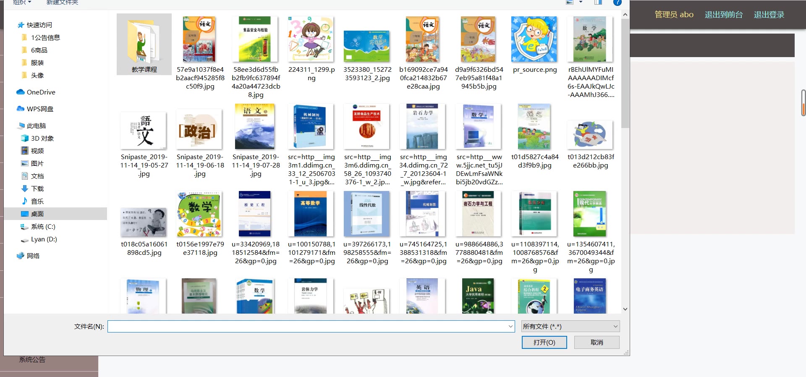
Task: Open the 所有文件 (*.*) file type dropdown
Action: (x=570, y=326)
